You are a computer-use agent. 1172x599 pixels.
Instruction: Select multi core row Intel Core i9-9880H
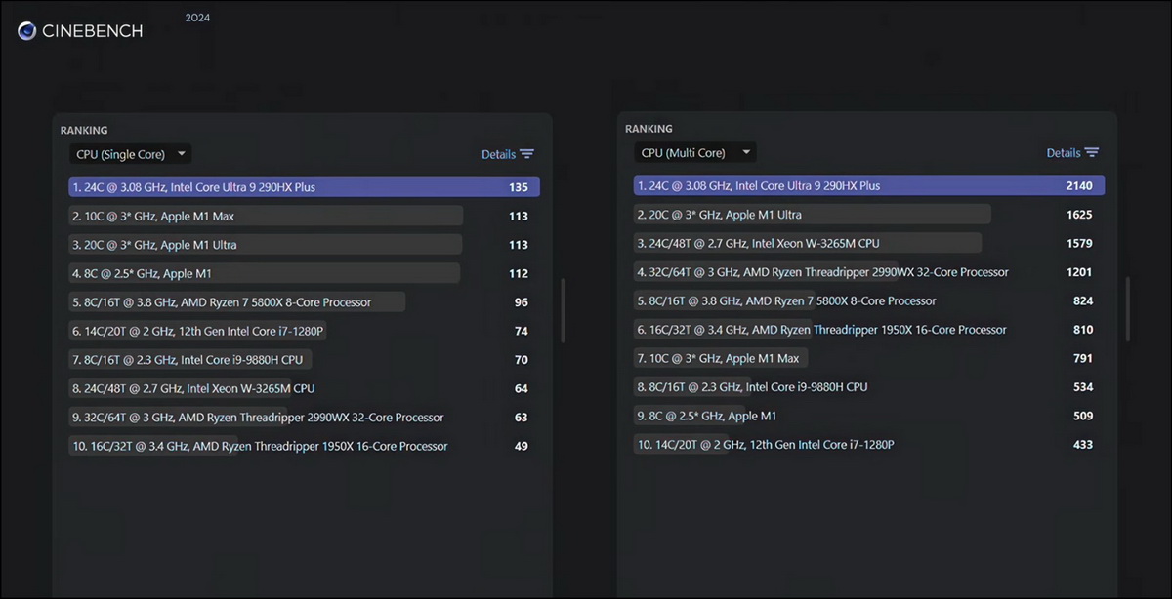[x=869, y=387]
